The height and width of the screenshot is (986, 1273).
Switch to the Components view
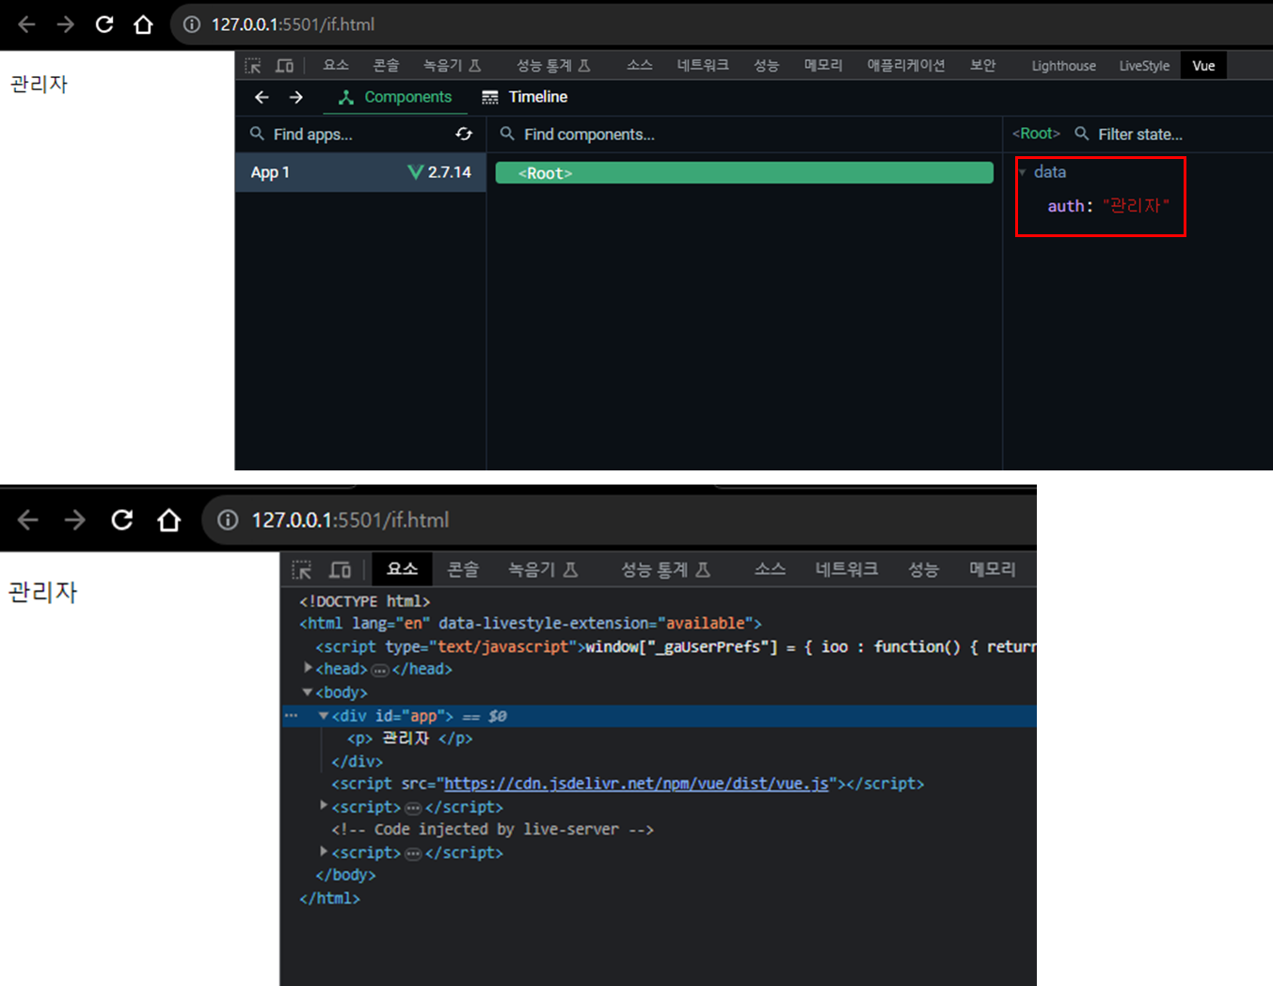point(395,97)
